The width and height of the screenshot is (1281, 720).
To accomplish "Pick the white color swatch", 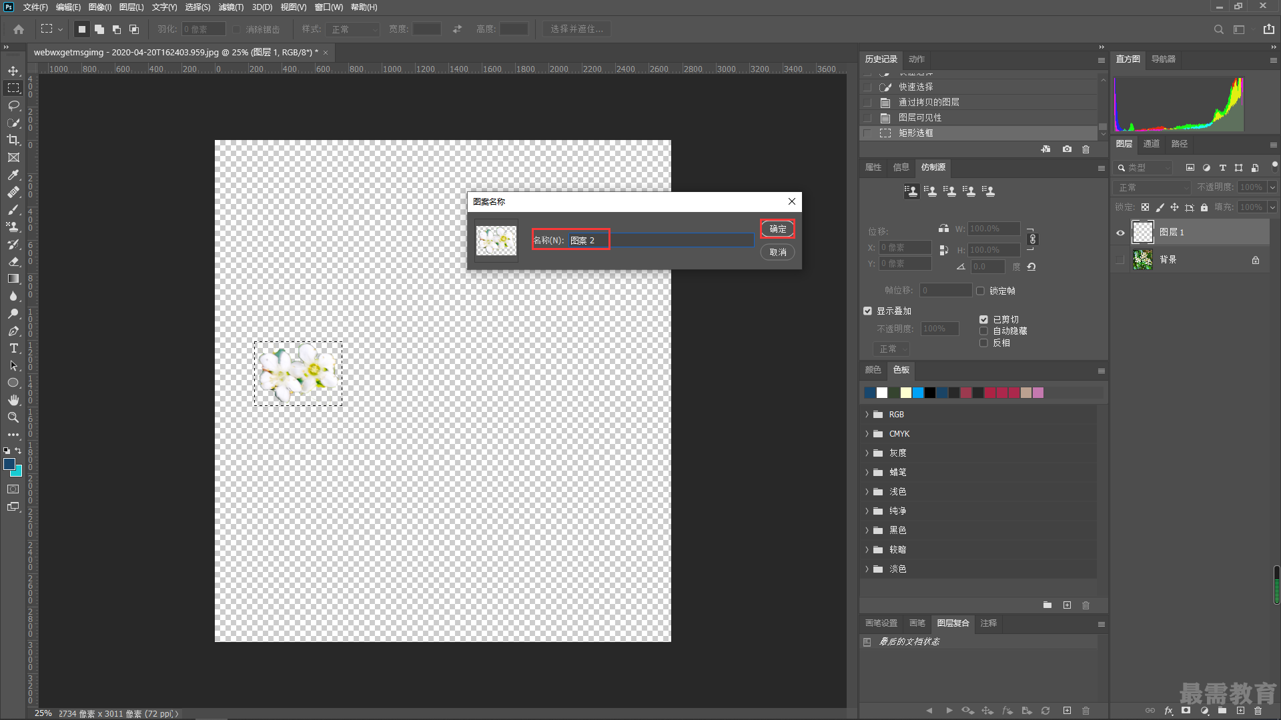I will (x=882, y=393).
